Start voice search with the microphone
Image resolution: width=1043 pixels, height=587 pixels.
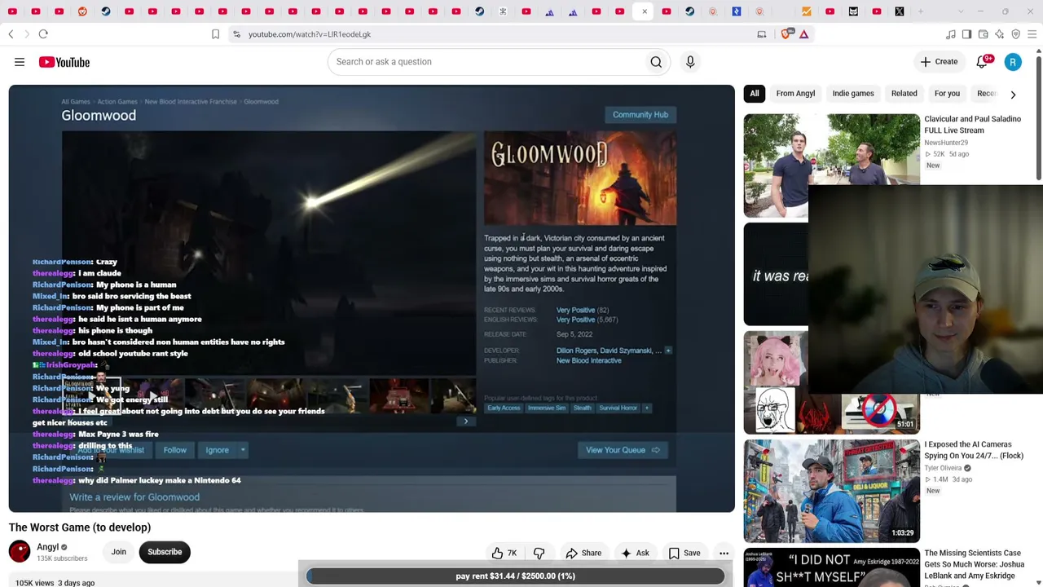[x=690, y=62]
